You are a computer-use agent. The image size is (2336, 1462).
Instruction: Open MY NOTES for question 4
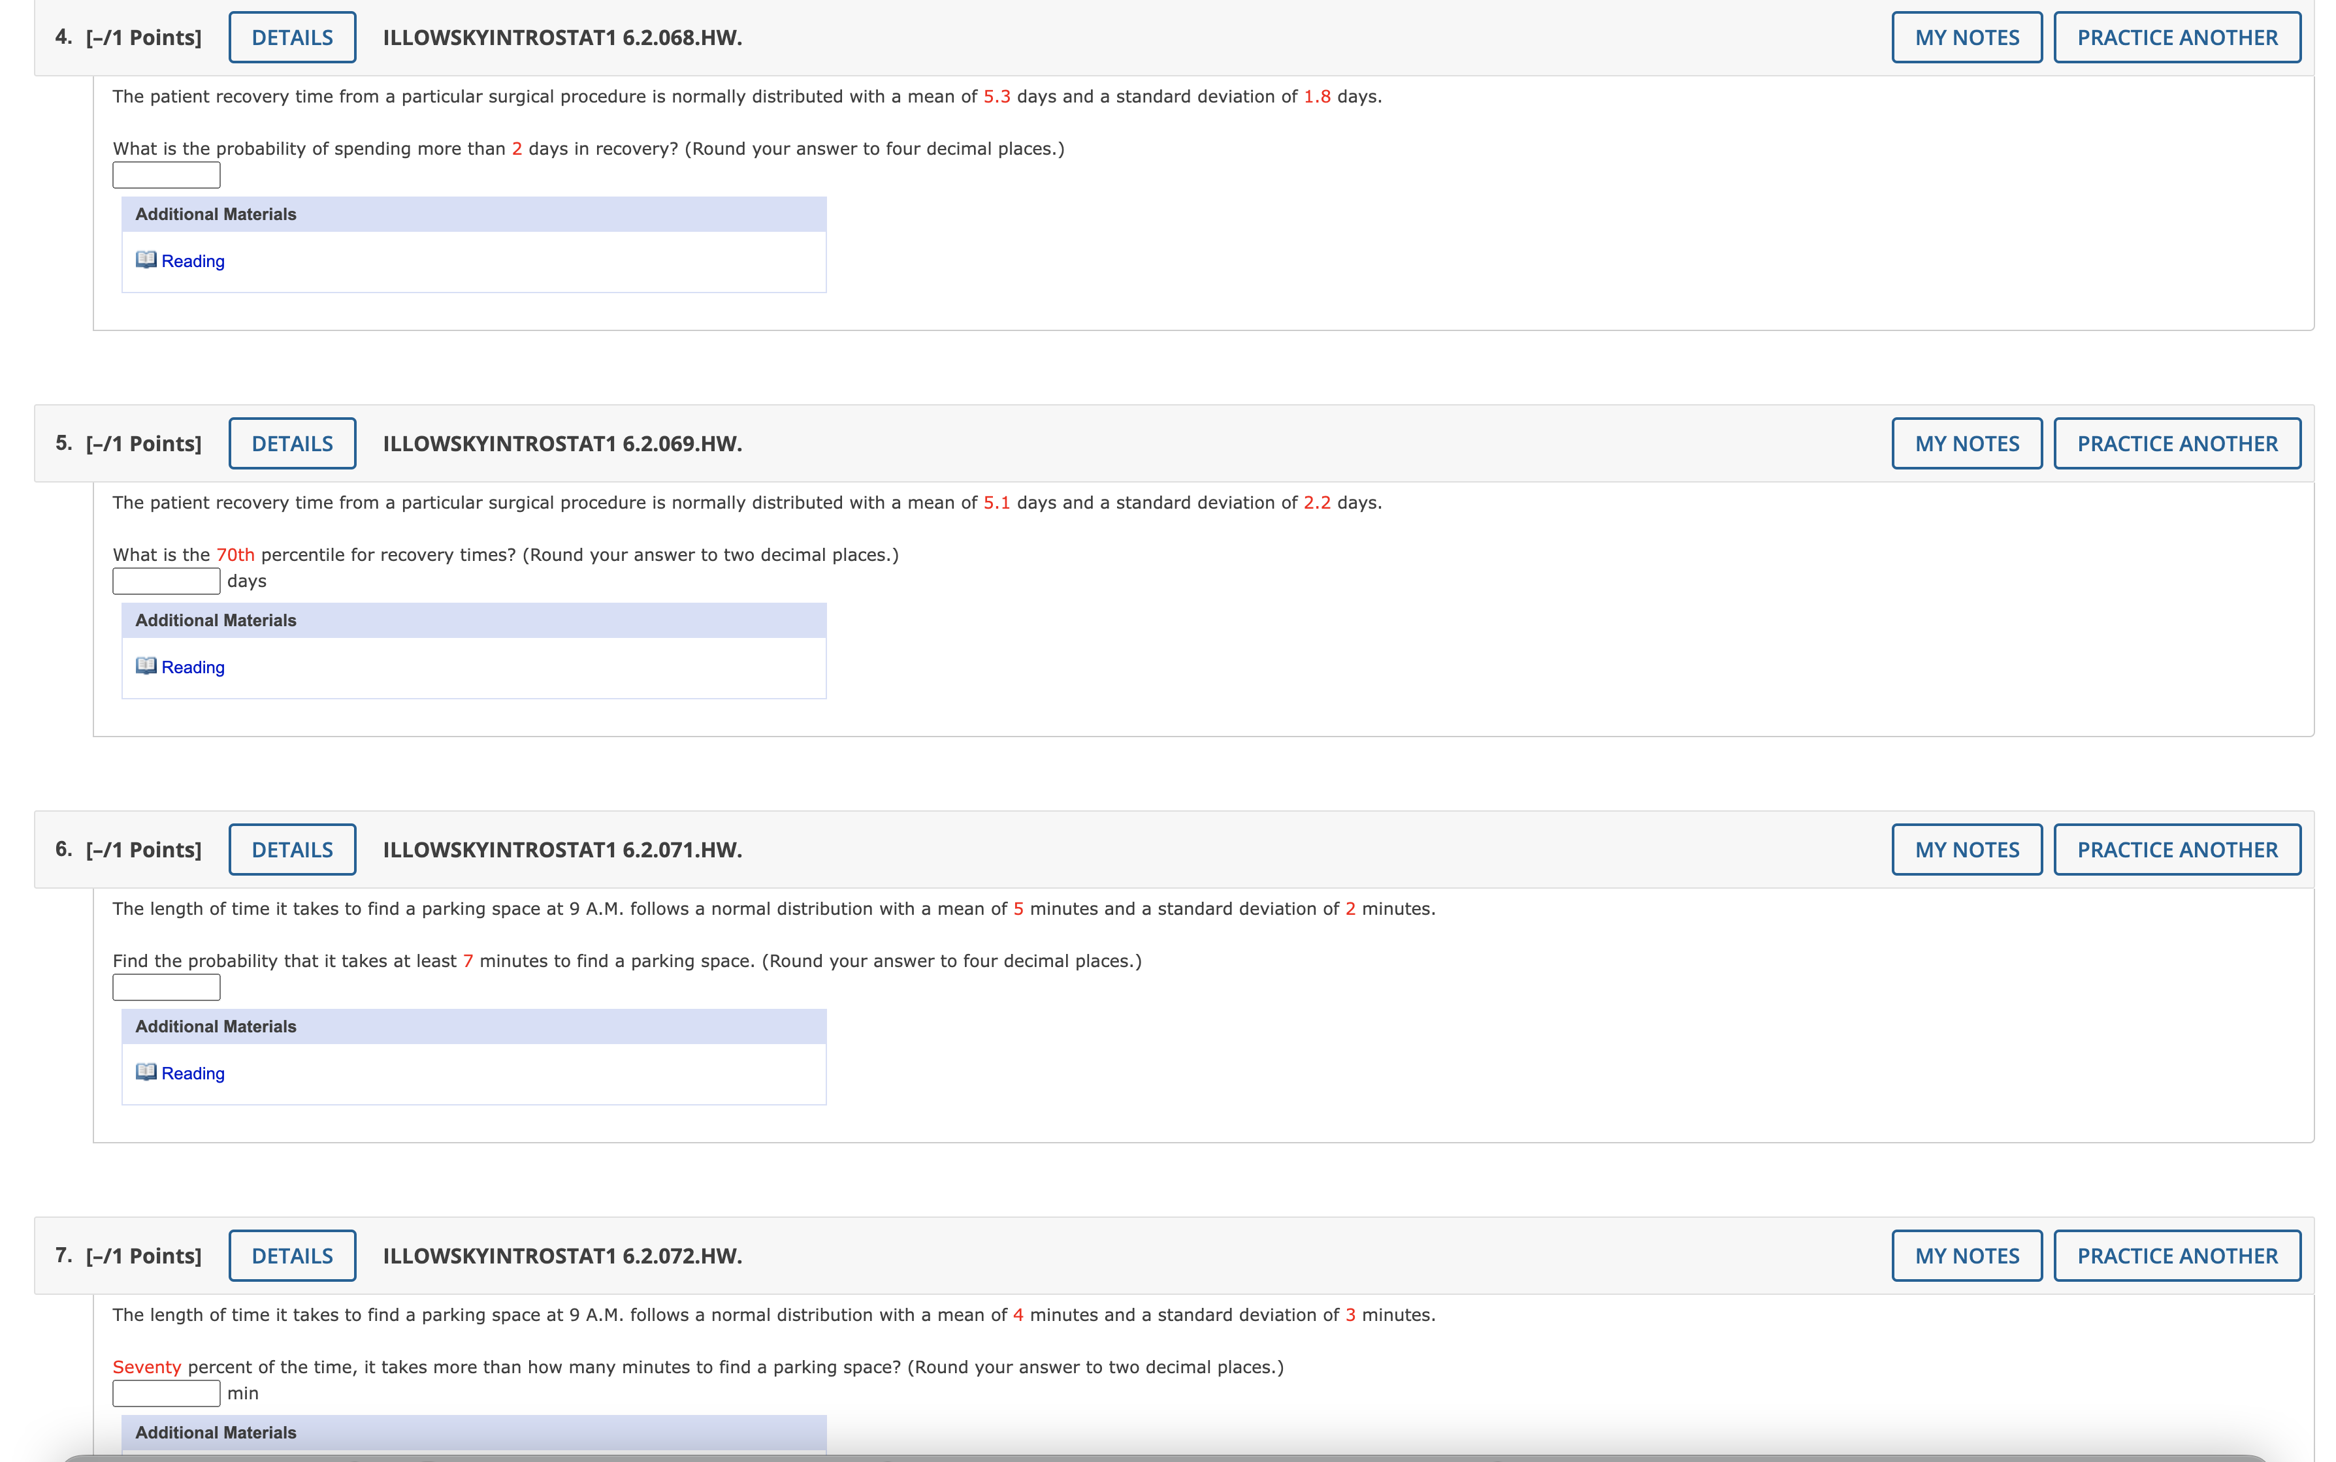pos(1966,38)
